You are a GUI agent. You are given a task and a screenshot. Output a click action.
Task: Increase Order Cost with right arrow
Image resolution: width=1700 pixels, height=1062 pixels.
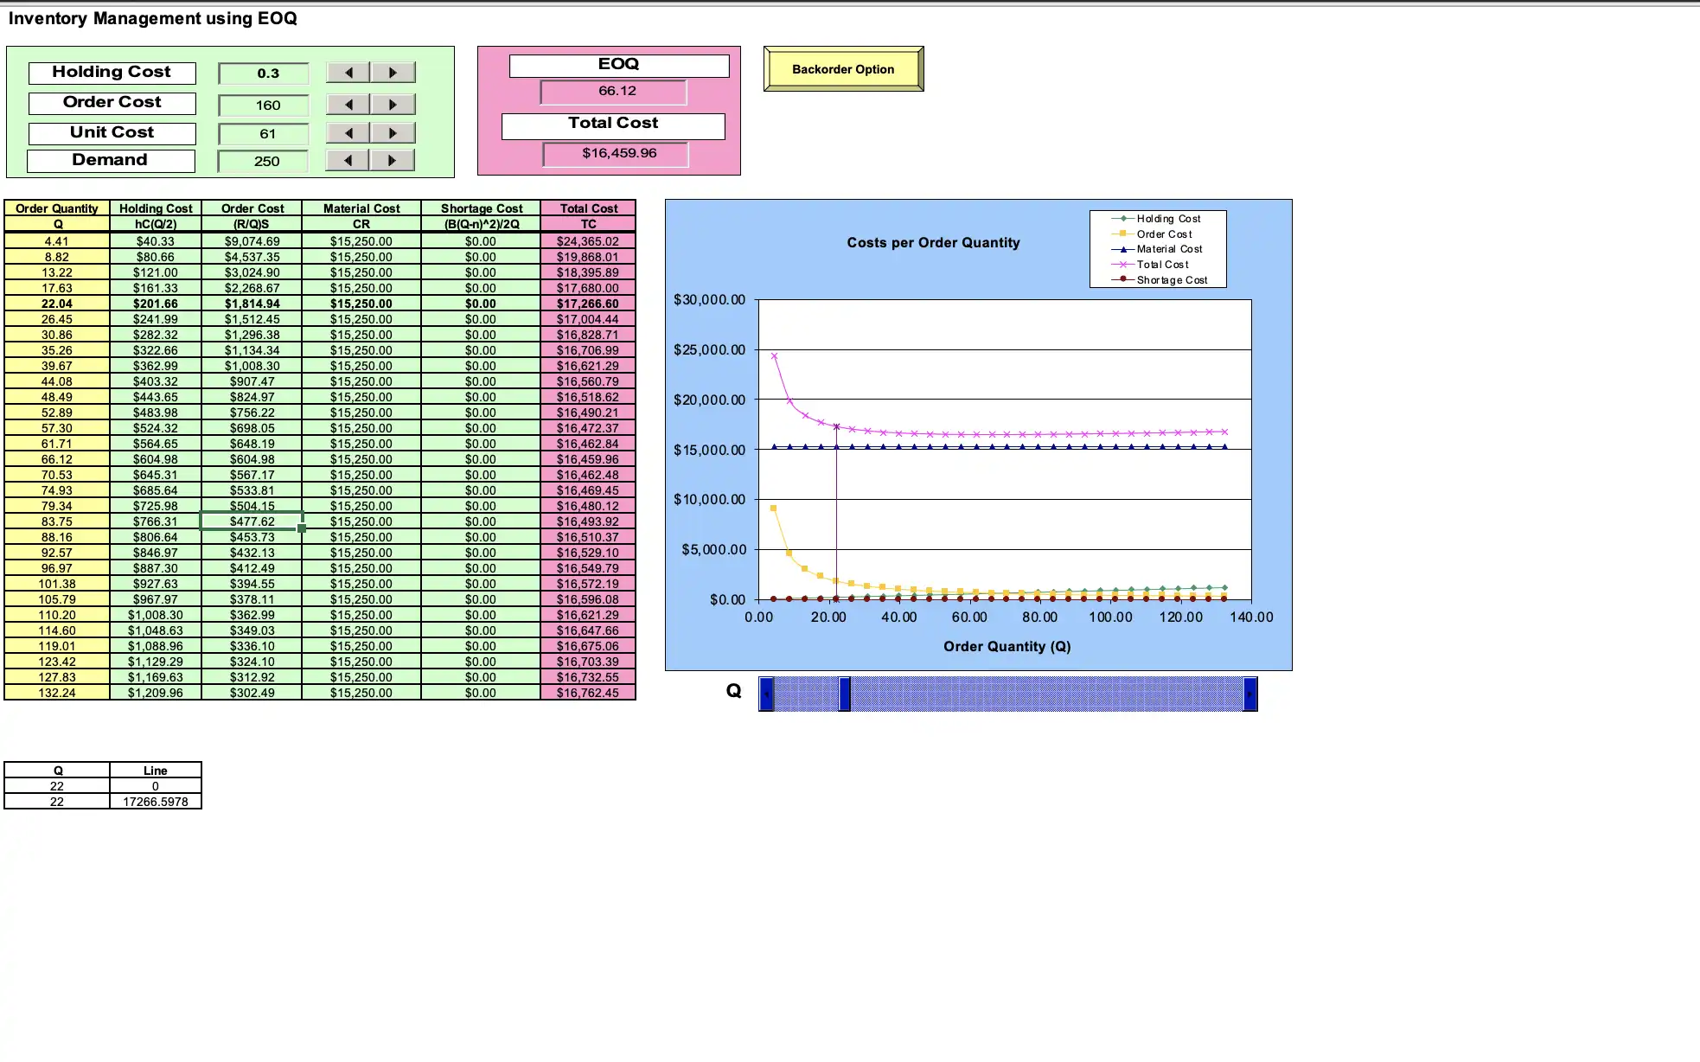click(393, 105)
